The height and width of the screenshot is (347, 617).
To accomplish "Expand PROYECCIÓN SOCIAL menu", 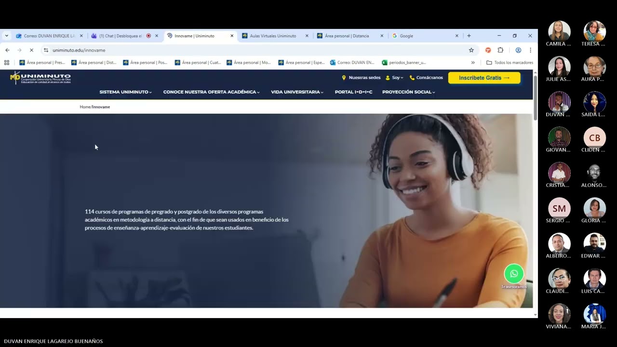I will [409, 92].
